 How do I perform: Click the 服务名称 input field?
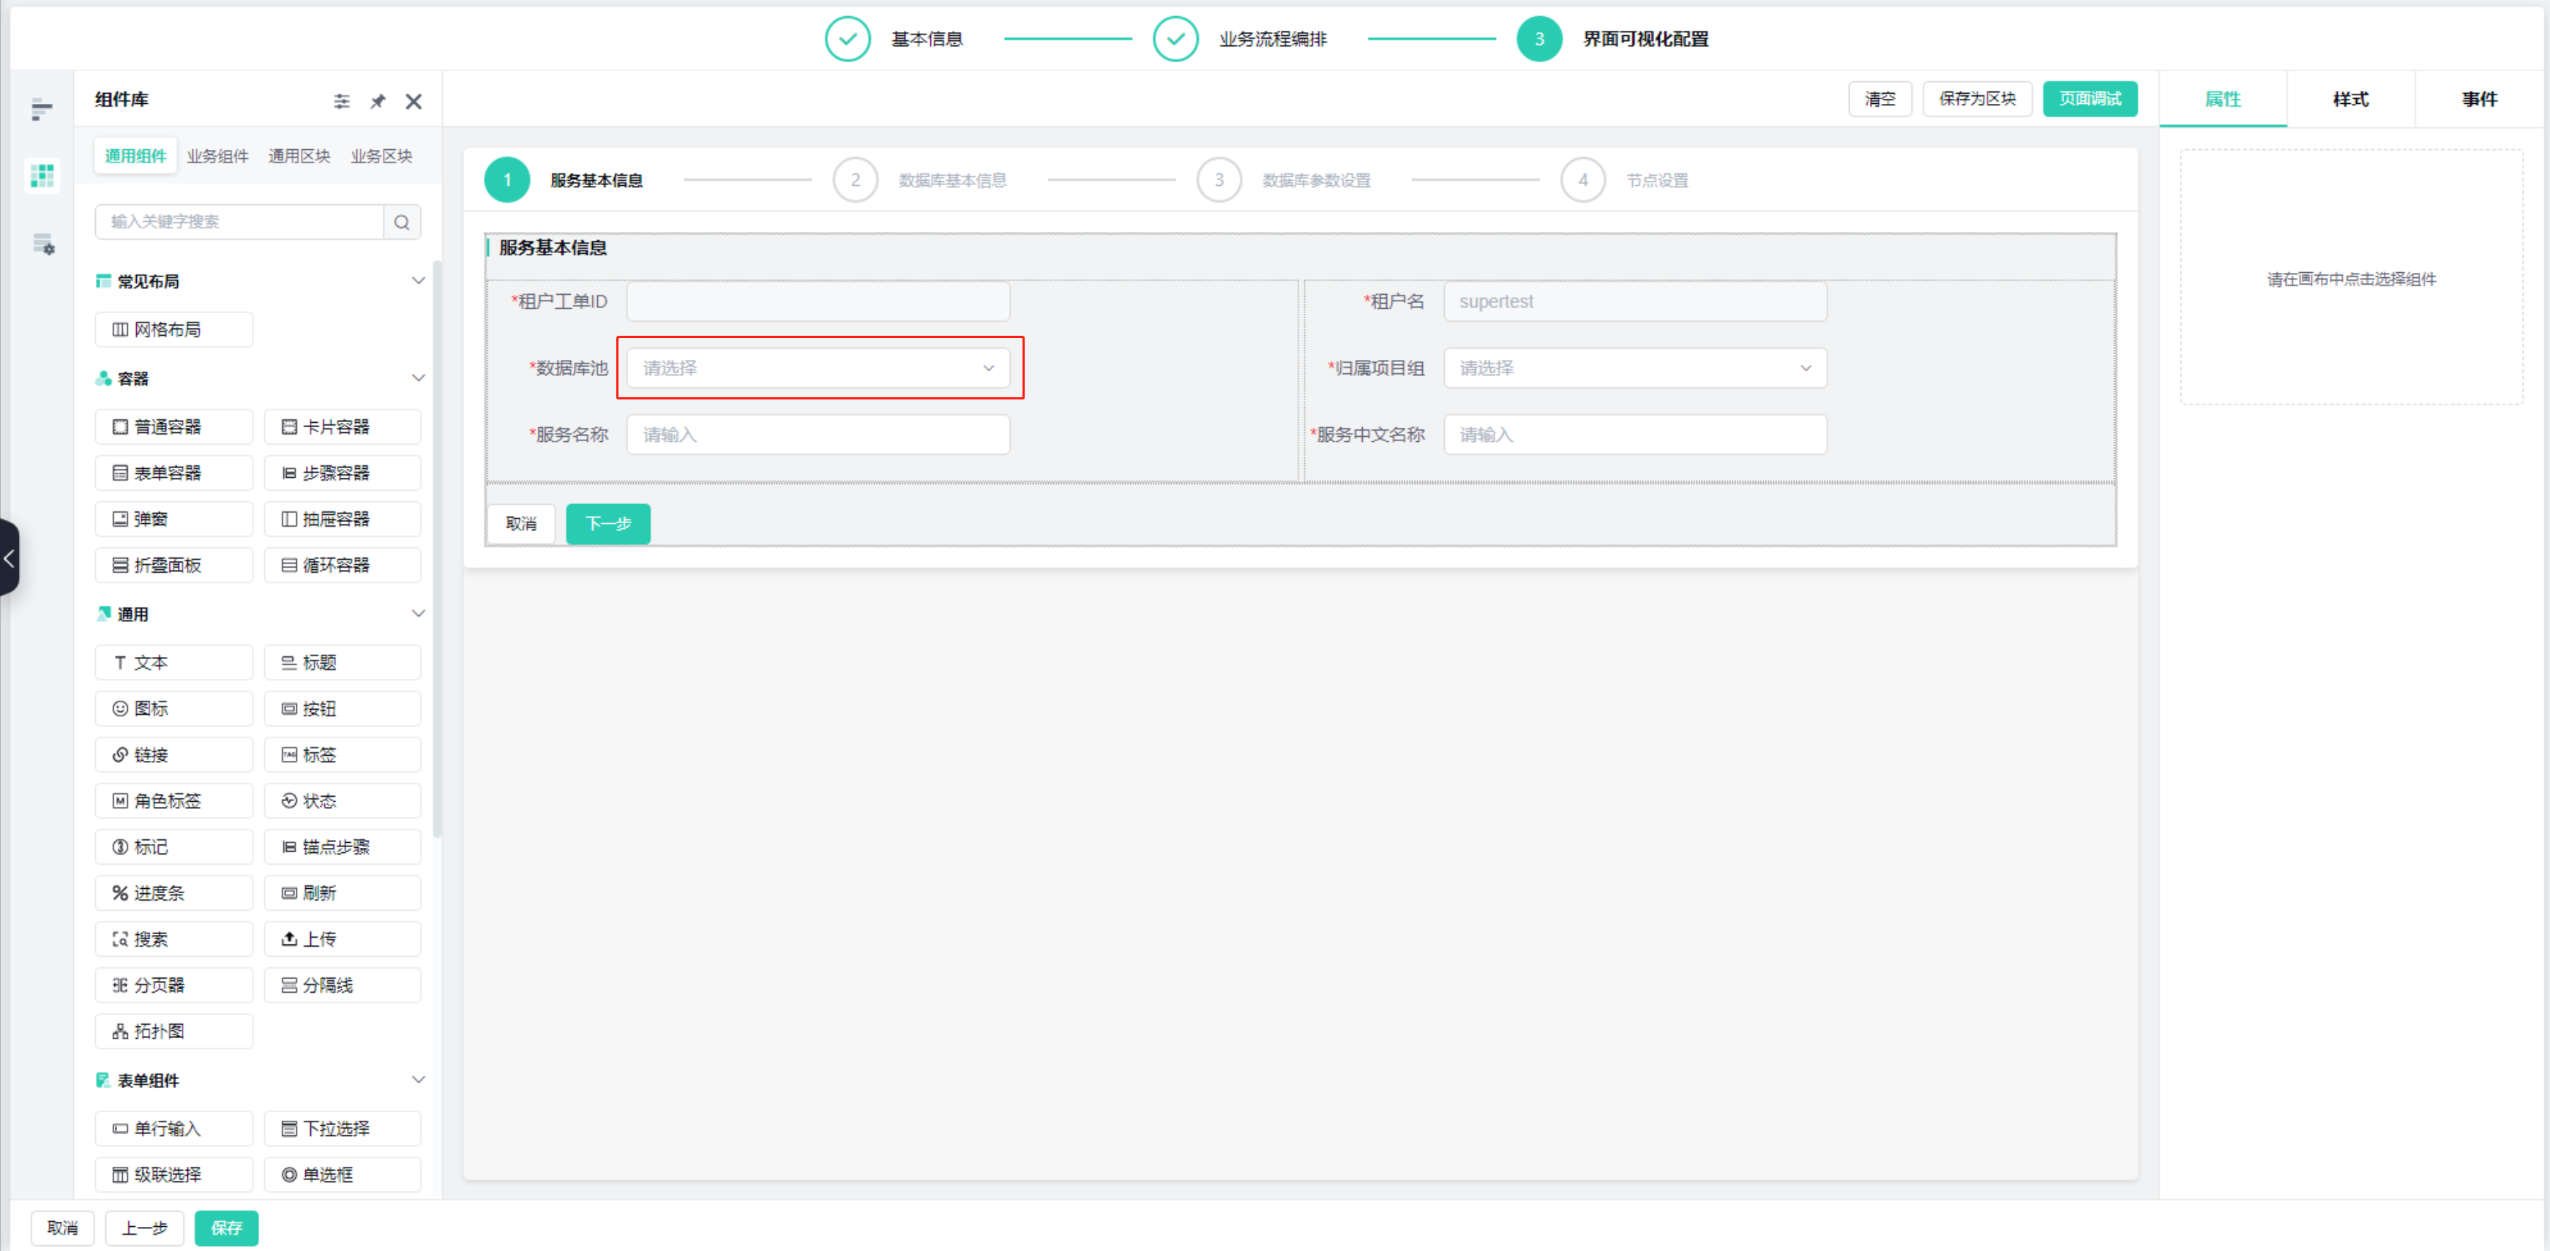(818, 435)
